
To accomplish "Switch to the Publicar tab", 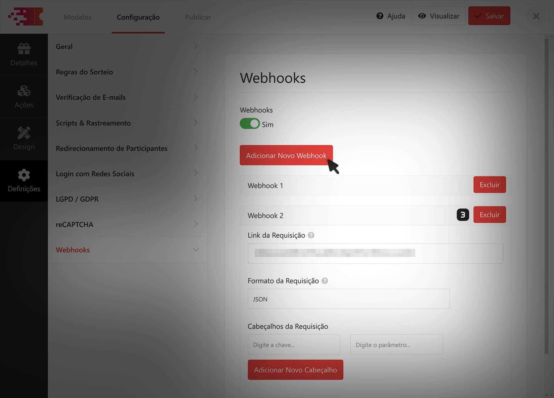I will tap(198, 17).
